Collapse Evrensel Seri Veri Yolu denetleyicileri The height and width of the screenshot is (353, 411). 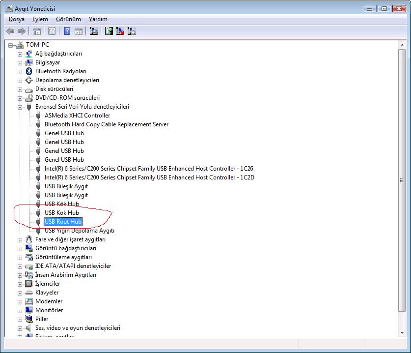coord(20,107)
